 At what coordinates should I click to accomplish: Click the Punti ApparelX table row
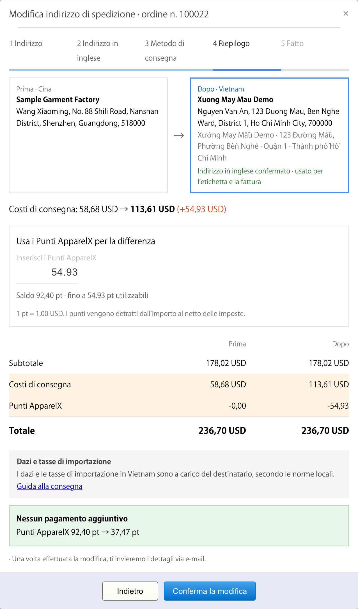179,406
